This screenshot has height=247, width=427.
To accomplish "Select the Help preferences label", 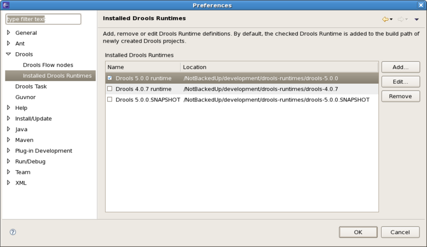I will (21, 108).
